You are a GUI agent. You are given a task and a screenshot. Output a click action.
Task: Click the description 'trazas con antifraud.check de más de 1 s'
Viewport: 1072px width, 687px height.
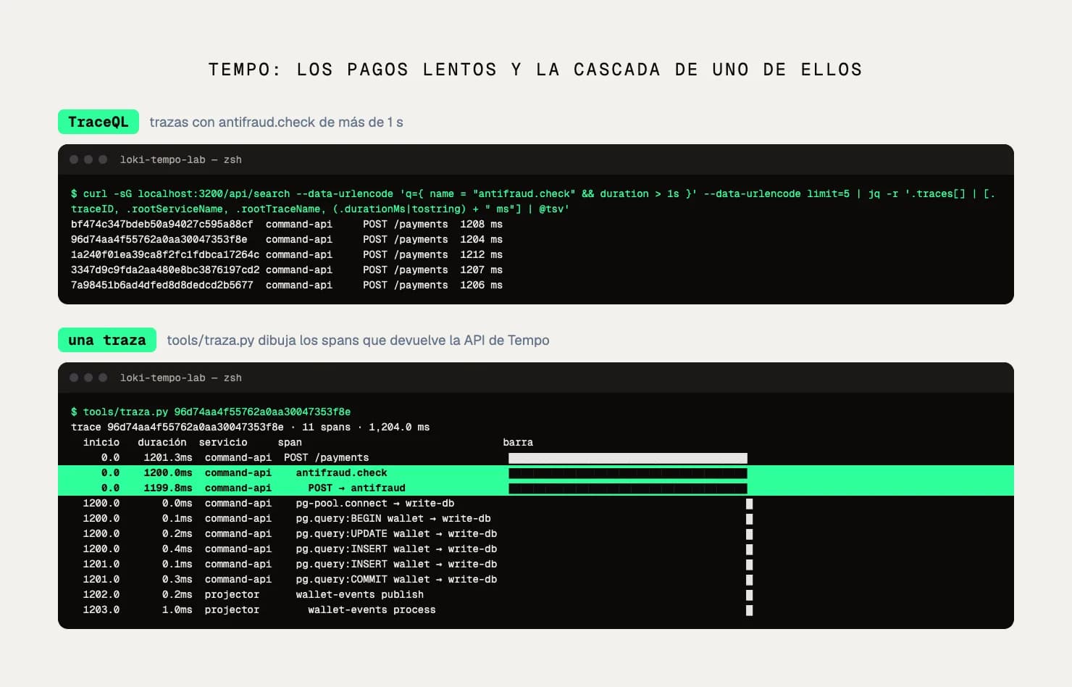[276, 122]
